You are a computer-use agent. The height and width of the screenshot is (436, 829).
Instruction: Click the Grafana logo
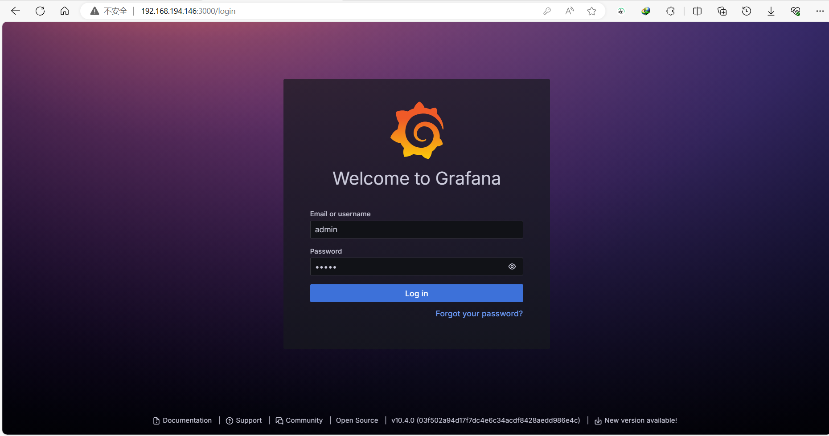[417, 130]
